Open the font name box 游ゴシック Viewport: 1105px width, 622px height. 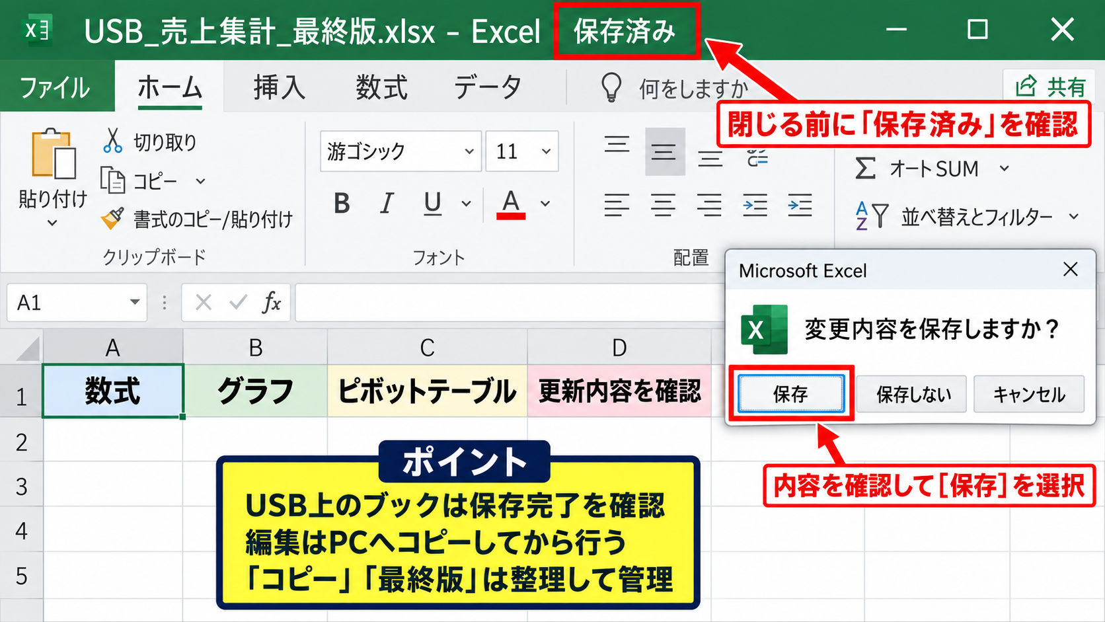[x=400, y=151]
